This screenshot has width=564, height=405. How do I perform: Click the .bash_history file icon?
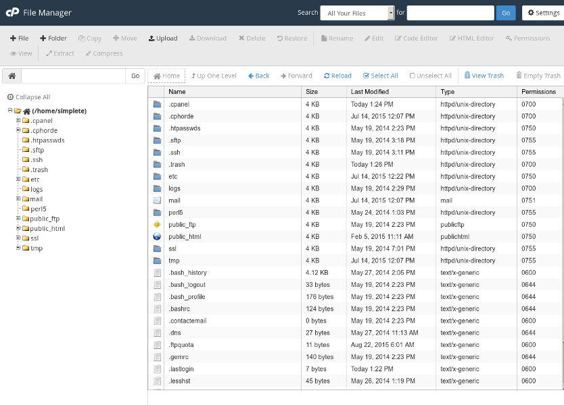pos(157,273)
